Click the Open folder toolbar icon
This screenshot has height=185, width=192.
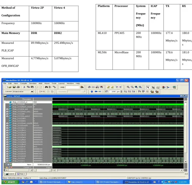10,87
